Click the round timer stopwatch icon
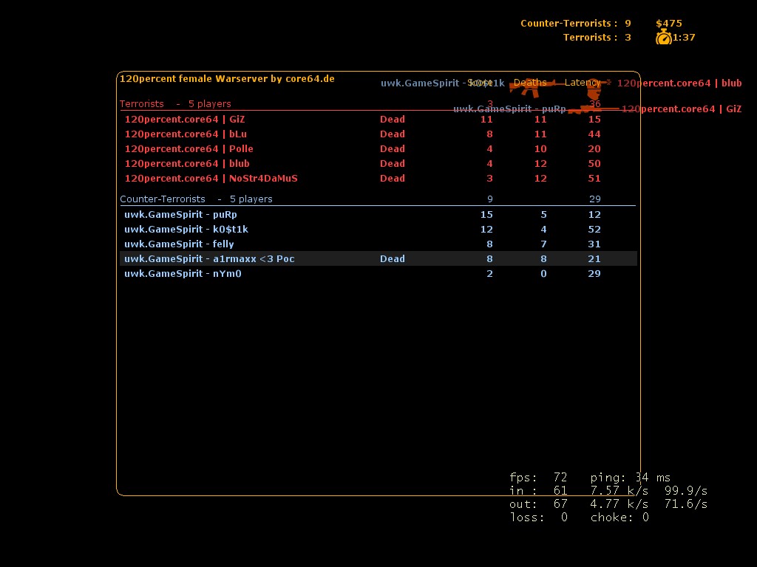The width and height of the screenshot is (757, 567). point(663,38)
